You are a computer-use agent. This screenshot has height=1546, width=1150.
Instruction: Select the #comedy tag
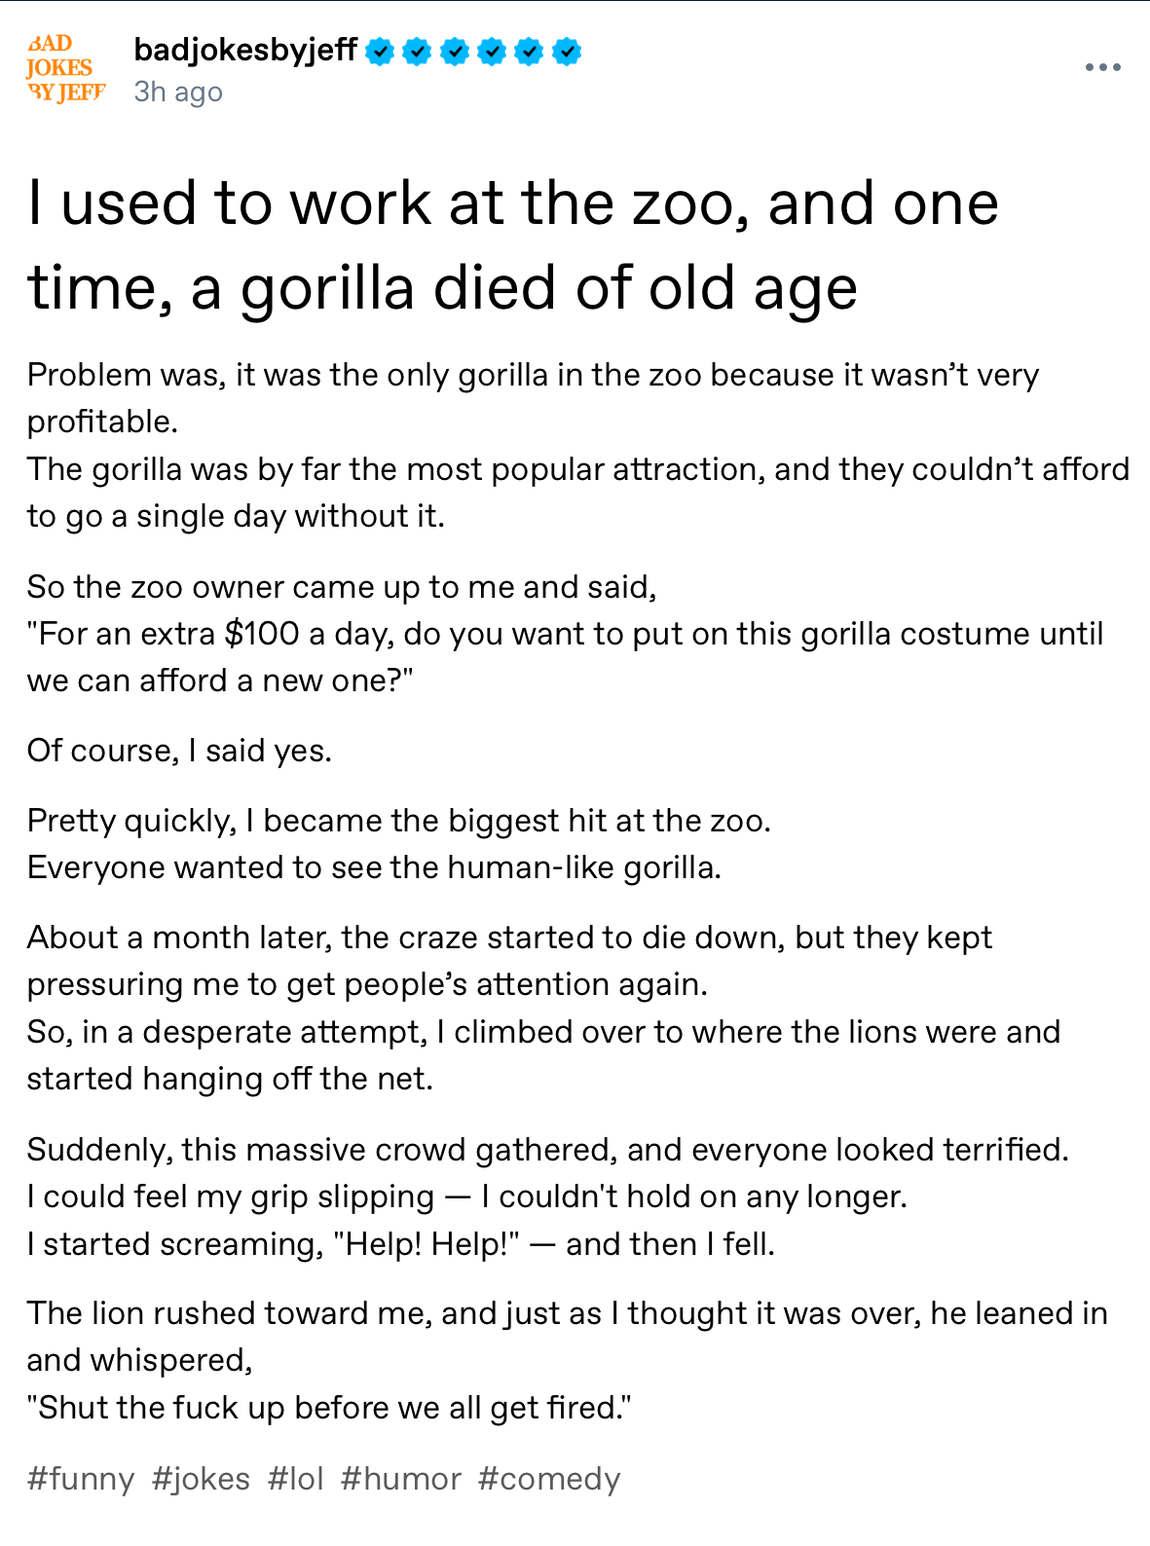(x=548, y=1479)
